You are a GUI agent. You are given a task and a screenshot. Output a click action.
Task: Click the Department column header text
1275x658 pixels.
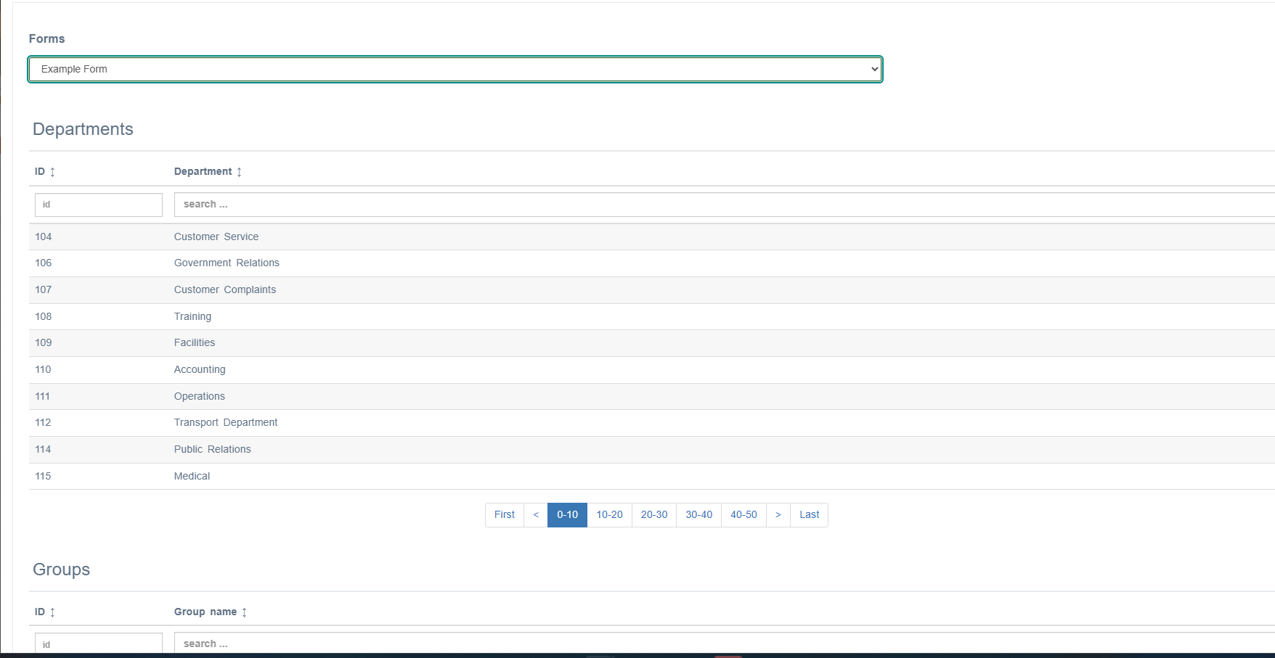(x=203, y=172)
